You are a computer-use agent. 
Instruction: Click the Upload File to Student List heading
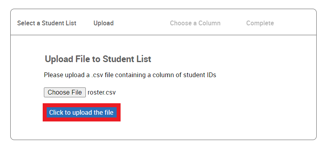click(98, 59)
